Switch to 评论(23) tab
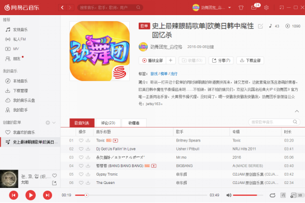The height and width of the screenshot is (203, 305). pos(108,123)
